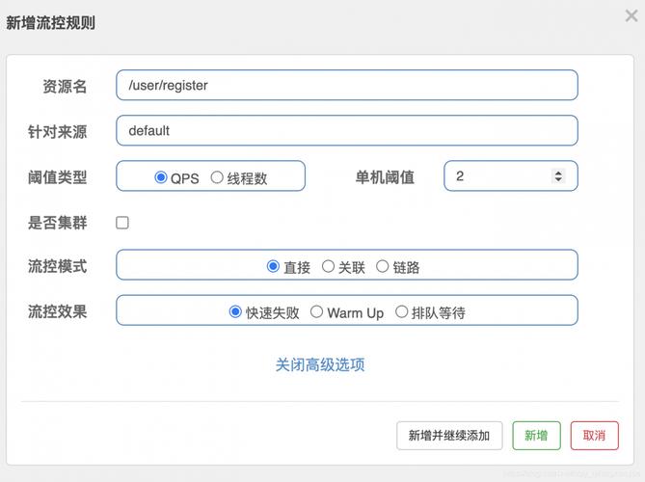
Task: Click the 是否集群 label text
Action: (57, 223)
